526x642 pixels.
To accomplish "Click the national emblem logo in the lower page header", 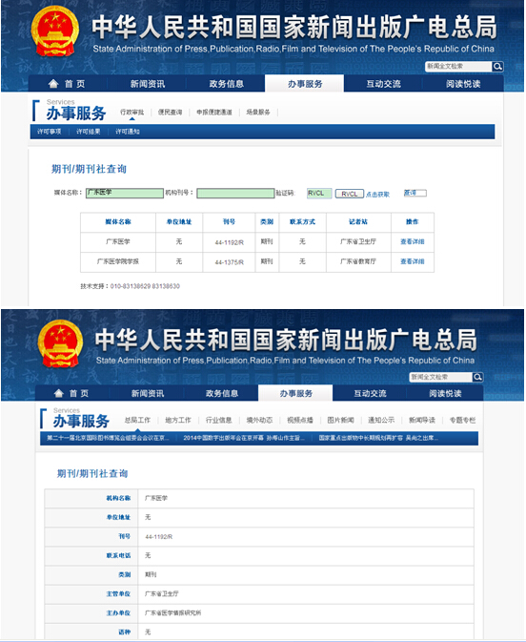I will (60, 344).
